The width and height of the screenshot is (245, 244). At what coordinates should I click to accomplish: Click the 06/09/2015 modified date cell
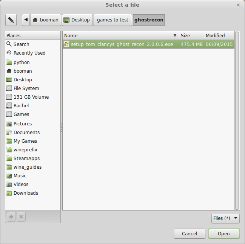(219, 44)
